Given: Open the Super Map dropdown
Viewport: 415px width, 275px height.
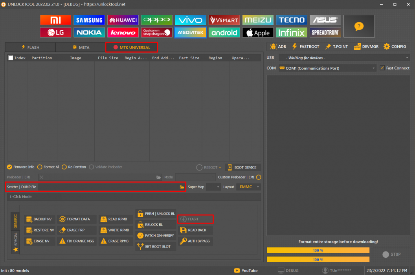Looking at the screenshot, I should tap(213, 187).
